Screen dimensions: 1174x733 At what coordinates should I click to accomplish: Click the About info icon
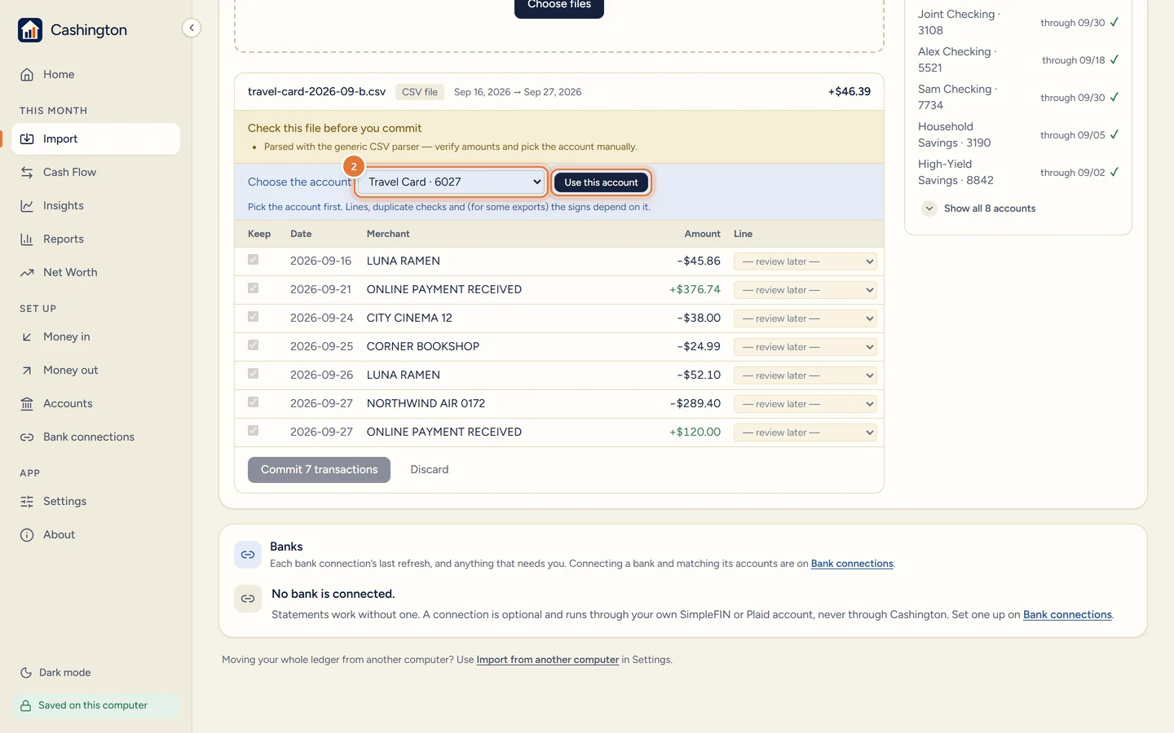(27, 535)
